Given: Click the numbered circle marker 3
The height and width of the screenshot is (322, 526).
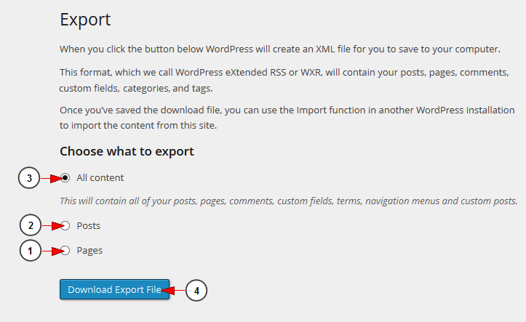Looking at the screenshot, I should pyautogui.click(x=29, y=177).
